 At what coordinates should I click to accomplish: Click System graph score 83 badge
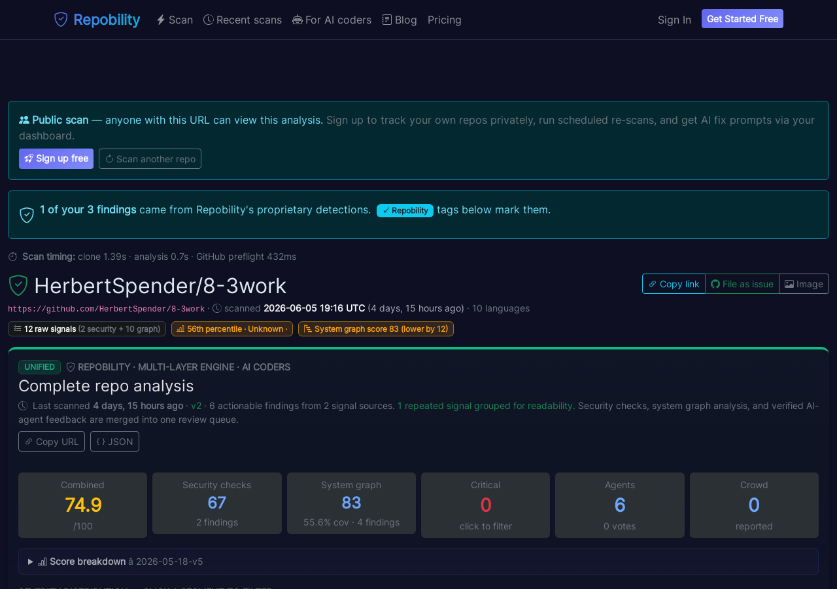coord(376,329)
